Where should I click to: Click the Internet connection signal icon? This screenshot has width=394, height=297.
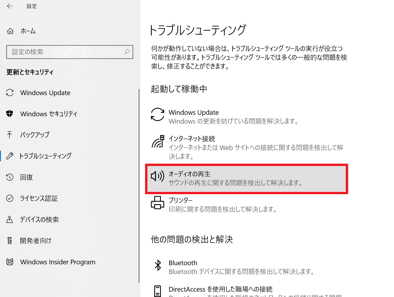pos(158,142)
